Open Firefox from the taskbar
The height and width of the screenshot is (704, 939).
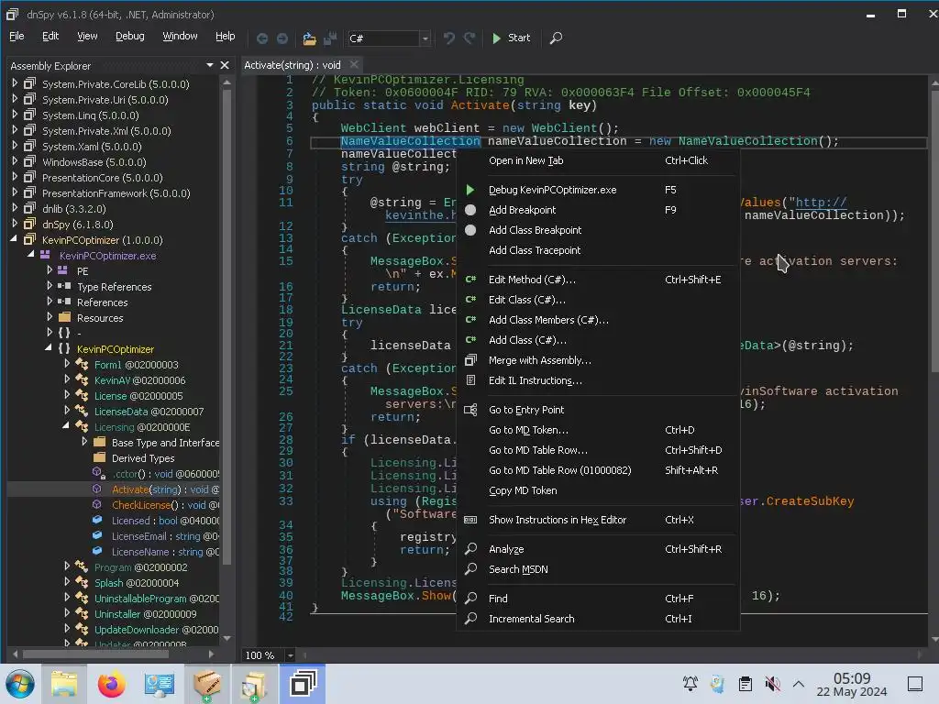click(x=111, y=684)
